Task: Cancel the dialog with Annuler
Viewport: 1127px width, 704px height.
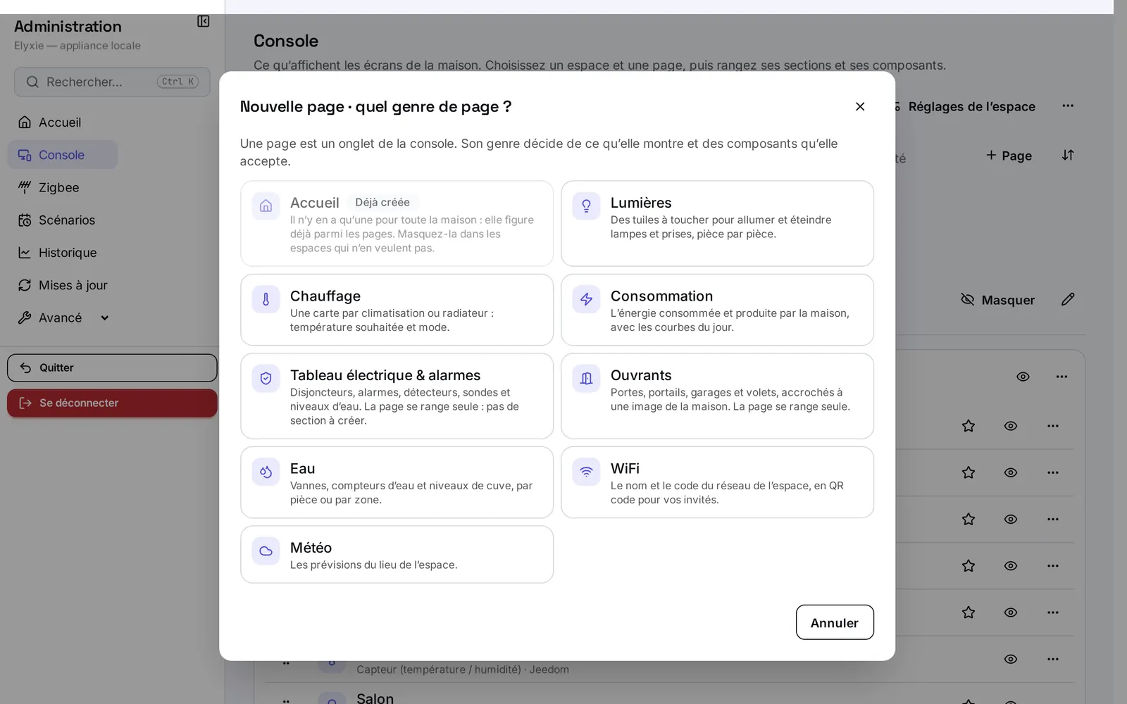Action: click(x=835, y=622)
